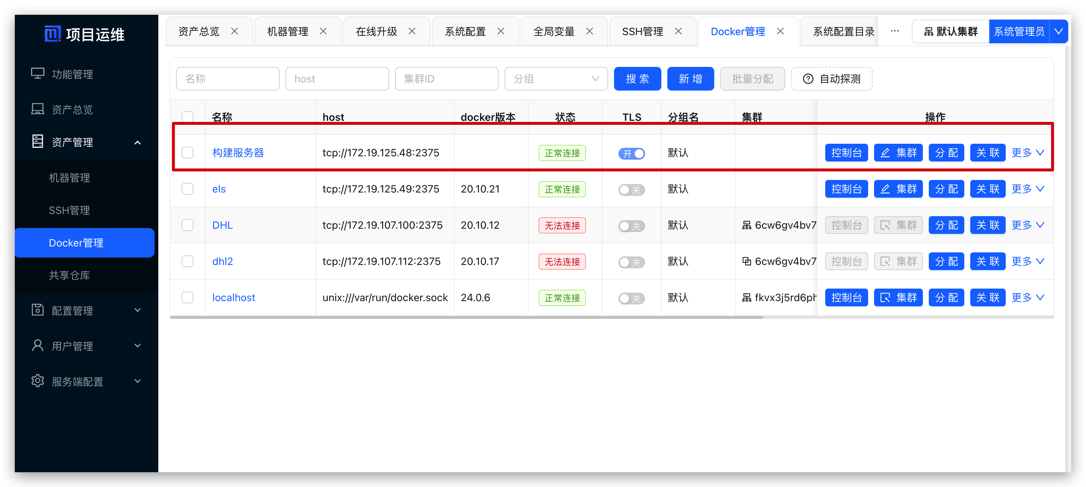Image resolution: width=1086 pixels, height=487 pixels.
Task: Click the 服务端配置 gear icon
Action: 37,381
